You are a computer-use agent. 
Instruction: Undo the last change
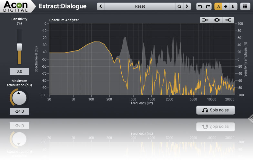click(x=200, y=6)
